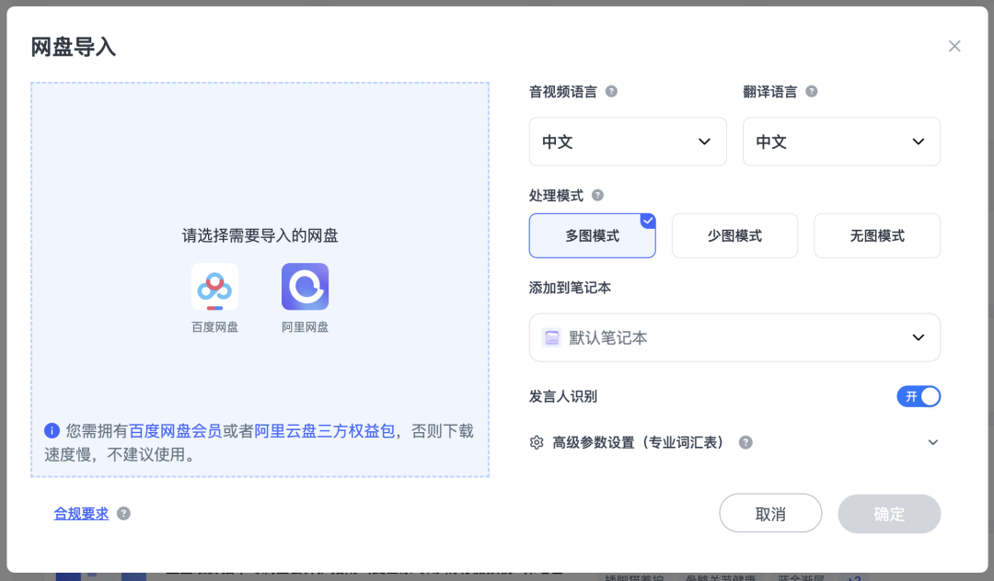Screen dimensions: 994x581
Task: Click the blue info icon in the notice
Action: (x=52, y=431)
